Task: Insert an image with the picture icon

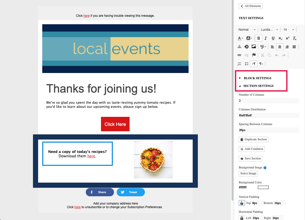Action: [x=254, y=47]
